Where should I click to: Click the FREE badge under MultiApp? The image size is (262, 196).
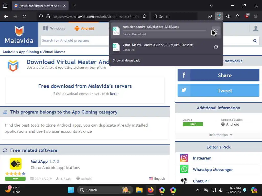click(x=15, y=179)
